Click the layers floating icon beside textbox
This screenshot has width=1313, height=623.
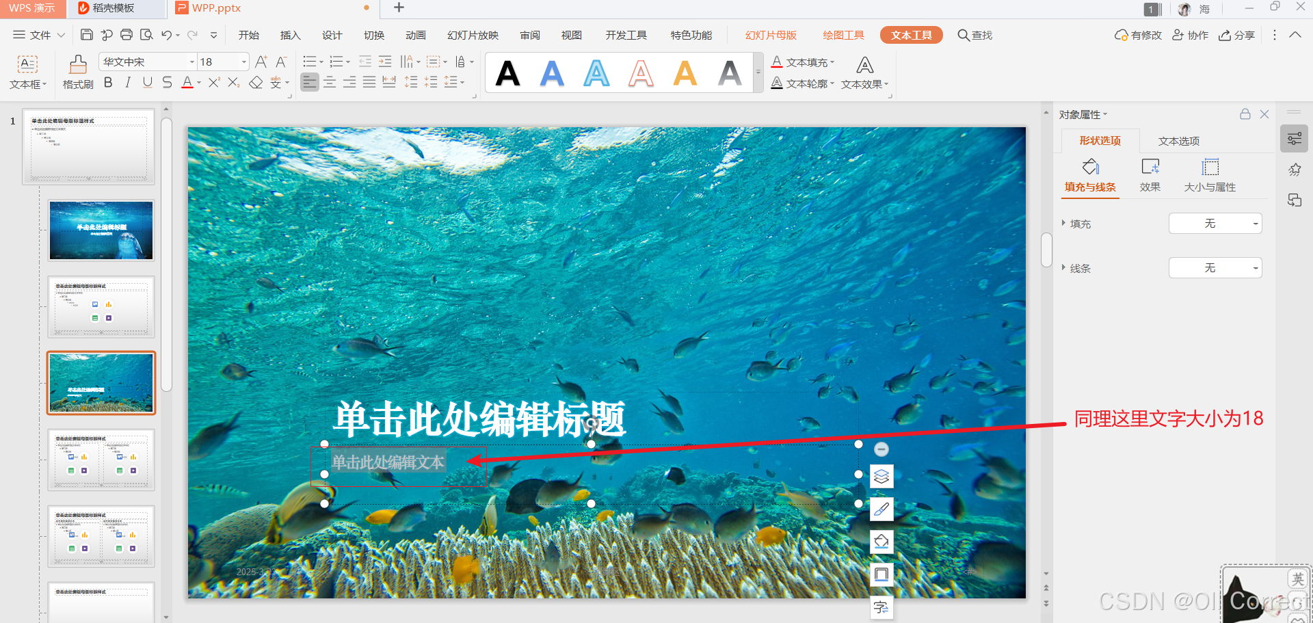(x=881, y=476)
